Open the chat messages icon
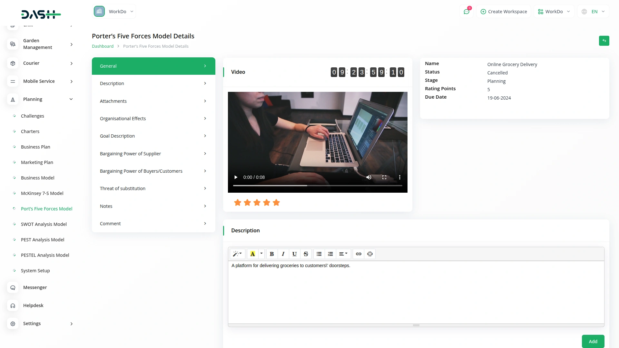The image size is (619, 348). click(x=466, y=12)
